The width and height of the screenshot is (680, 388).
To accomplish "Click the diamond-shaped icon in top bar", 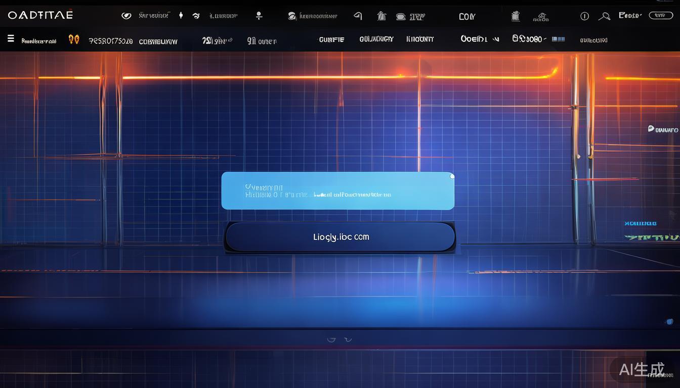I will (181, 16).
